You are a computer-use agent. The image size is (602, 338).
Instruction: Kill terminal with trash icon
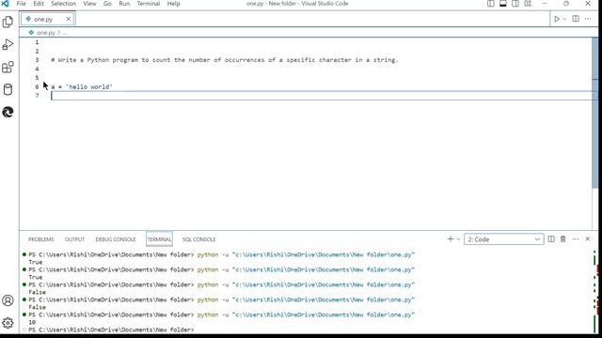coord(562,238)
